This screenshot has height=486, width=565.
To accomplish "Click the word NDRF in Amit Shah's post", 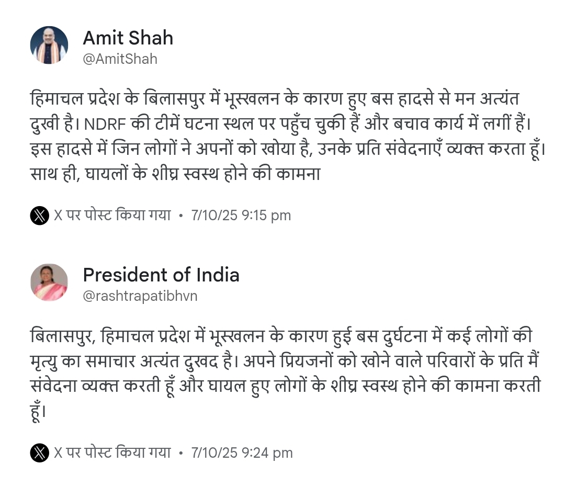I will [109, 126].
